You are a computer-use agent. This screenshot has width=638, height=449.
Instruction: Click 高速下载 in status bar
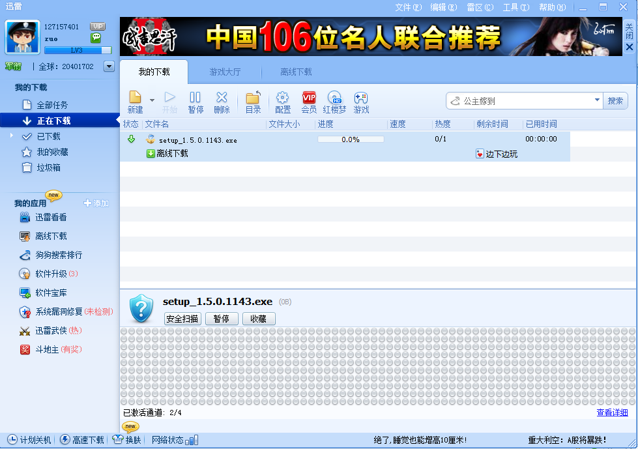coord(82,440)
